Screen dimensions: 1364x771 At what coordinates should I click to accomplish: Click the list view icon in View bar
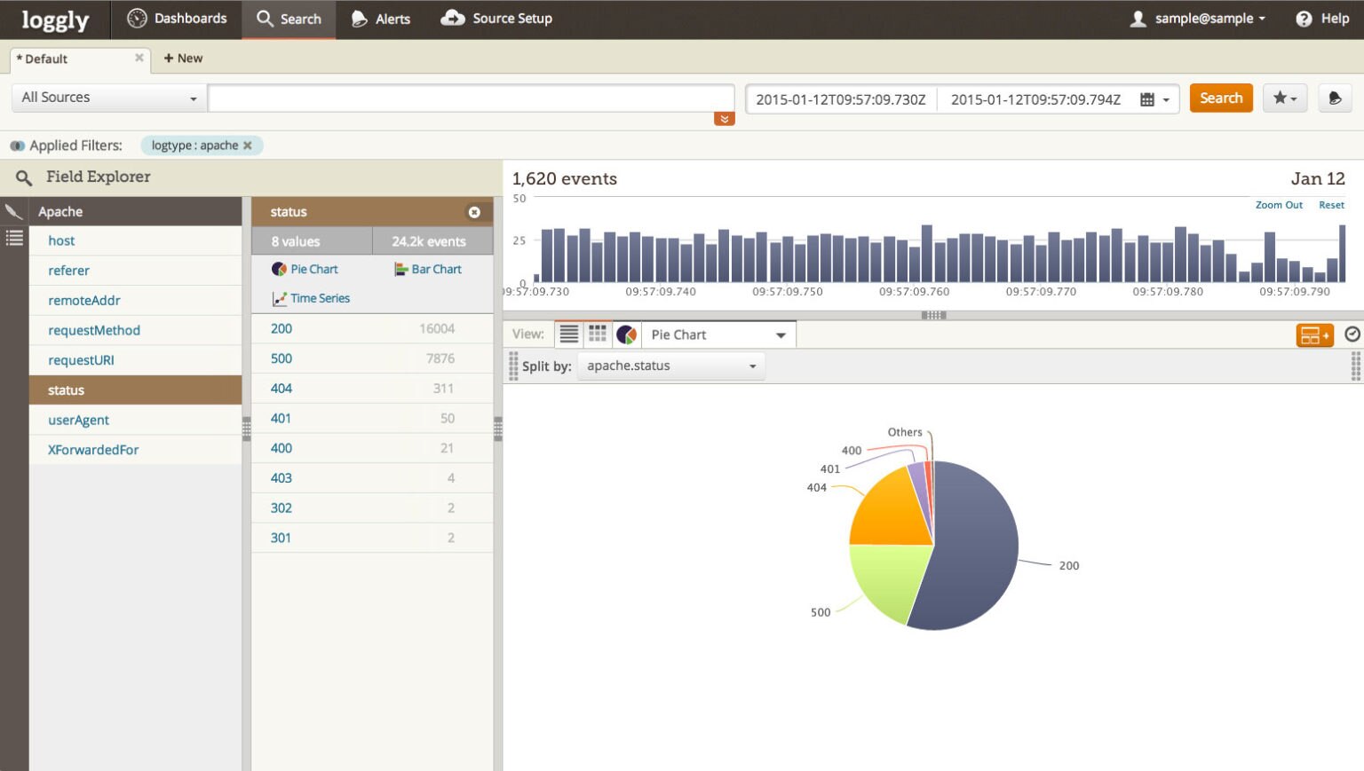click(x=569, y=334)
